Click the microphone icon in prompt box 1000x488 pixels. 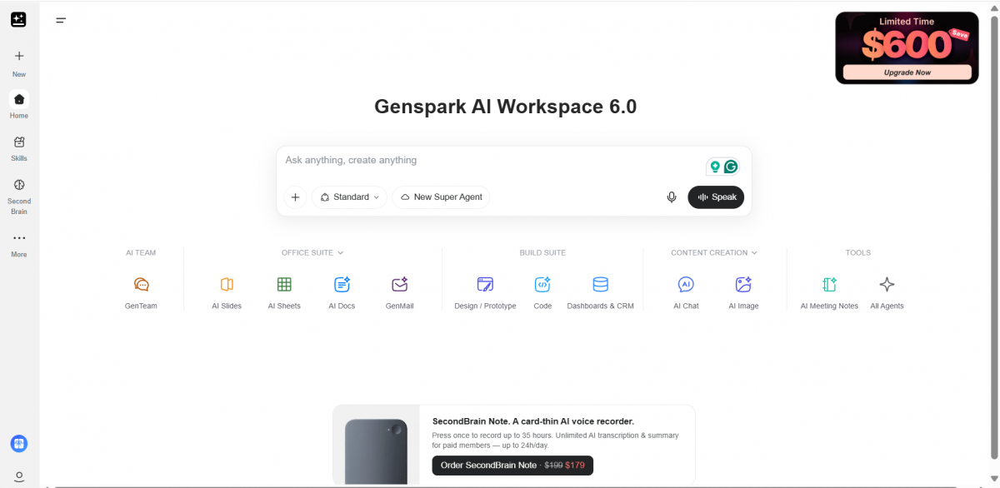(x=672, y=197)
